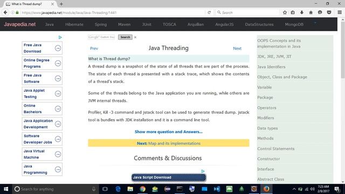The width and height of the screenshot is (345, 194).
Task: Clear the Google custom search box
Action: (135, 37)
